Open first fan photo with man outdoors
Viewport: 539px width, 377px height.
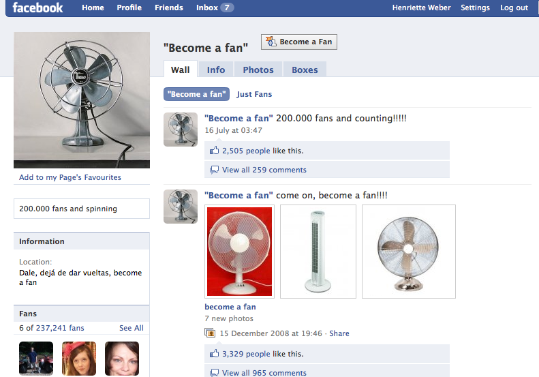[36, 359]
